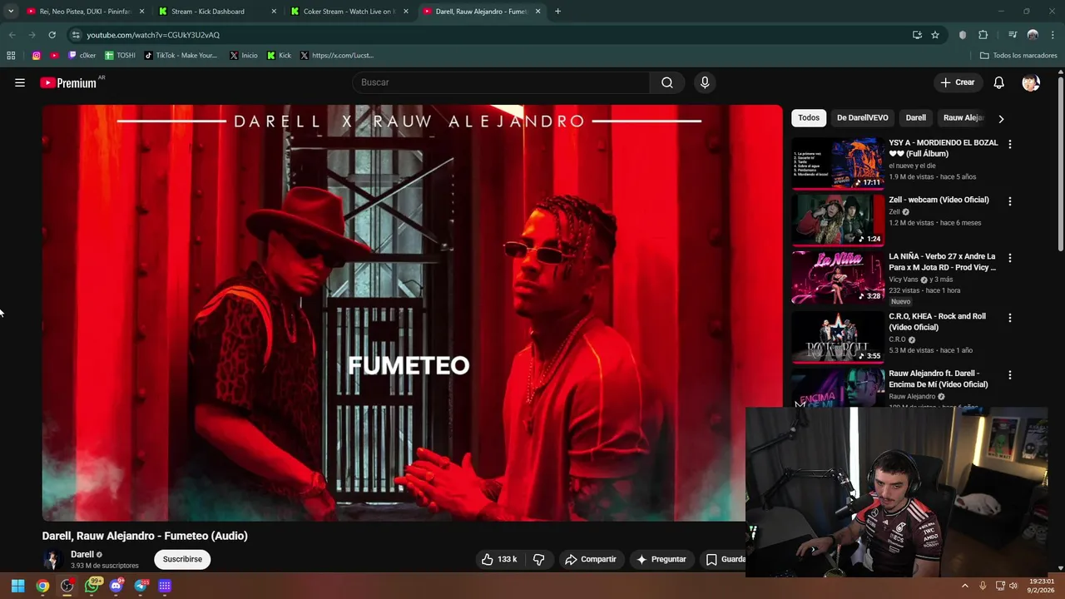Image resolution: width=1065 pixels, height=599 pixels.
Task: Click the Crear button
Action: coord(957,82)
